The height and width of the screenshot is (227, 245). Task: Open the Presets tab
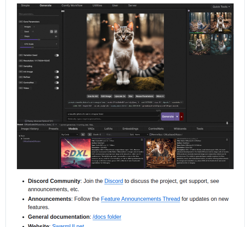coord(53,129)
